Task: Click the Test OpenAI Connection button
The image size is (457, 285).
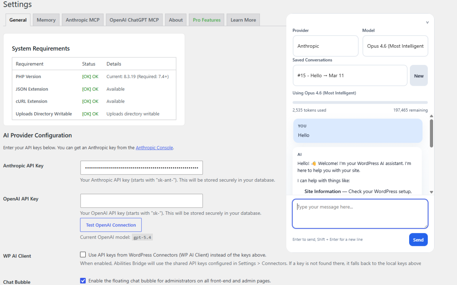Action: point(111,225)
